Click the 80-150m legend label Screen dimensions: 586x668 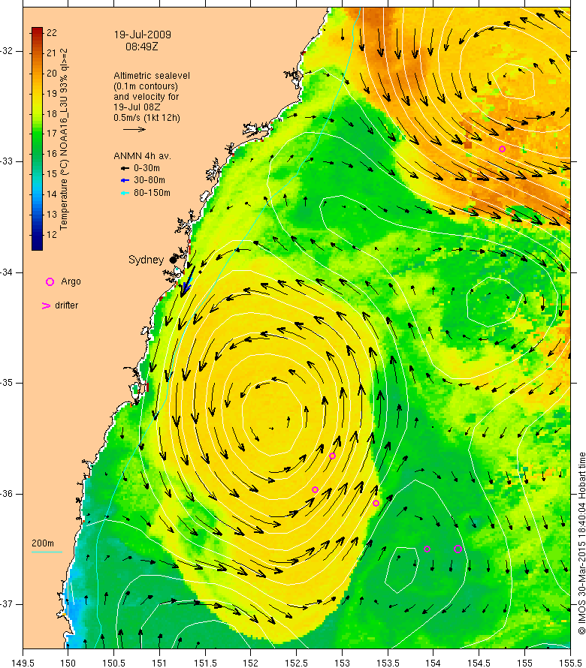152,193
